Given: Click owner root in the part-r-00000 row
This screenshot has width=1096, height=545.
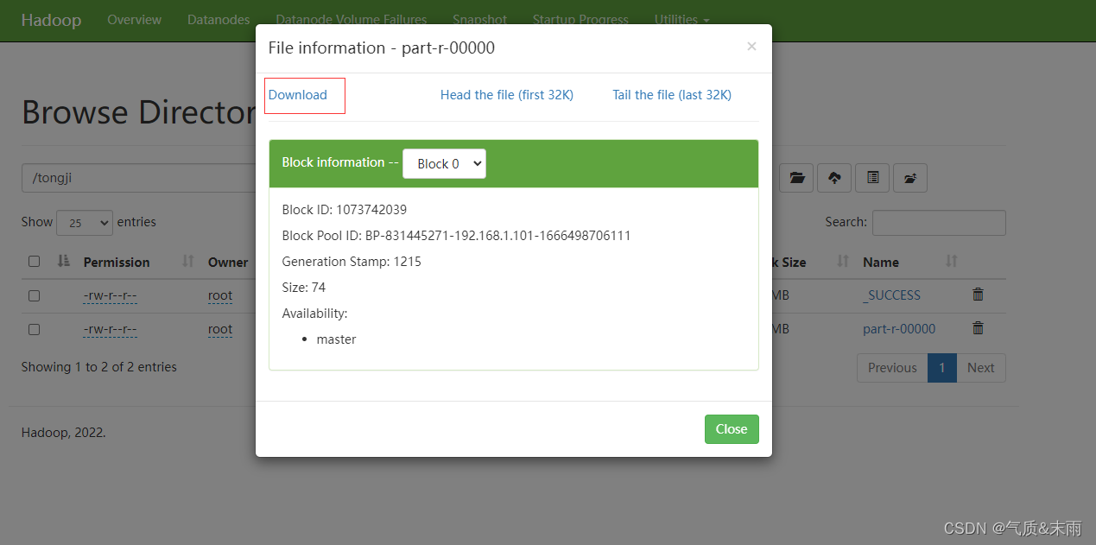Looking at the screenshot, I should (x=220, y=329).
